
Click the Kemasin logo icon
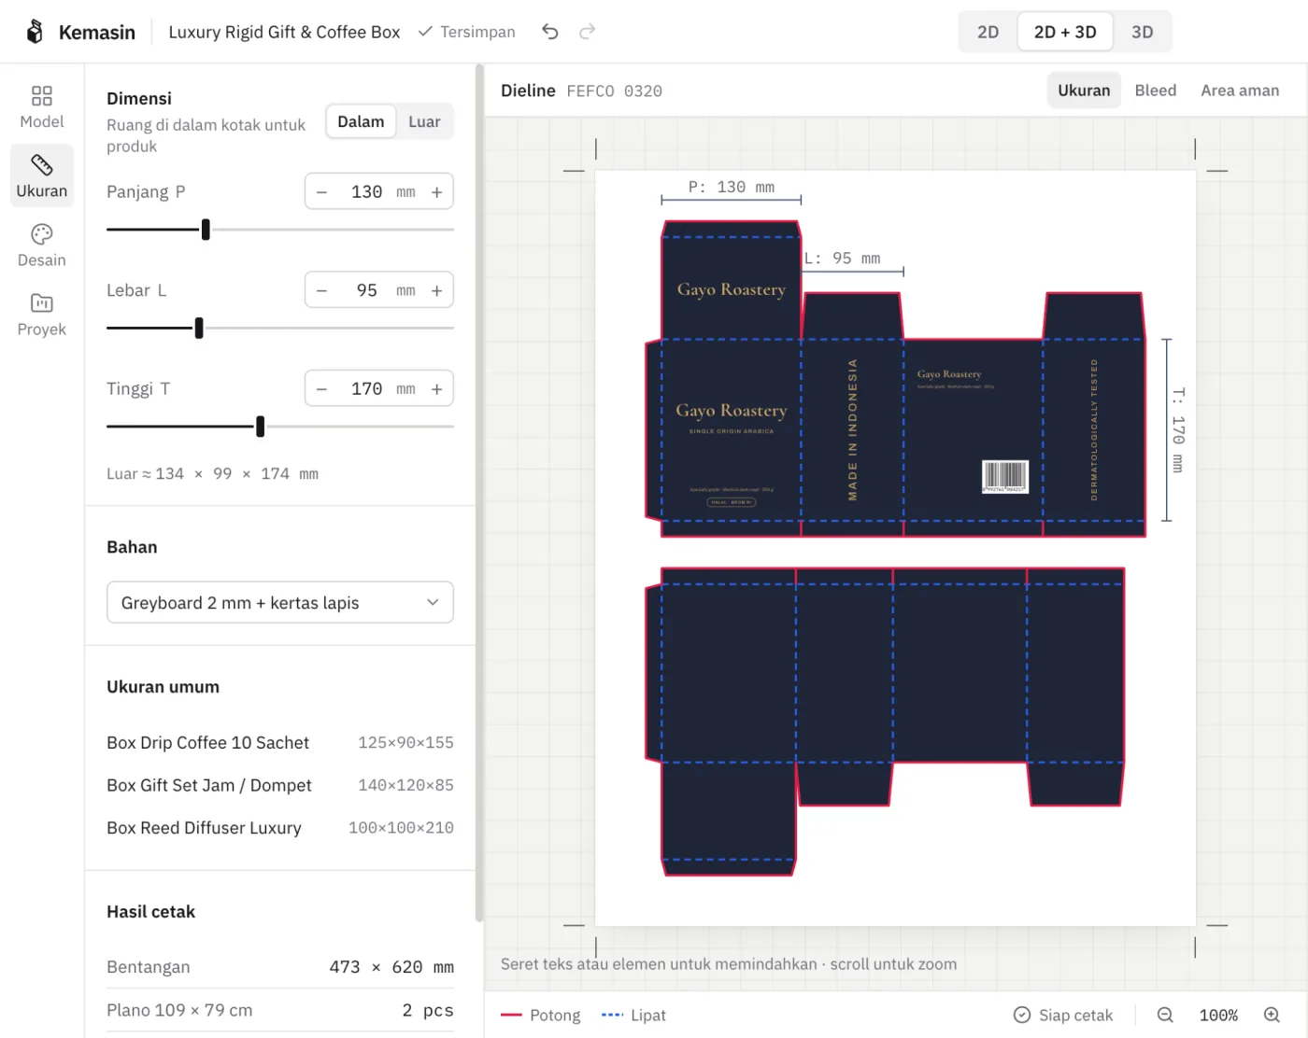35,32
